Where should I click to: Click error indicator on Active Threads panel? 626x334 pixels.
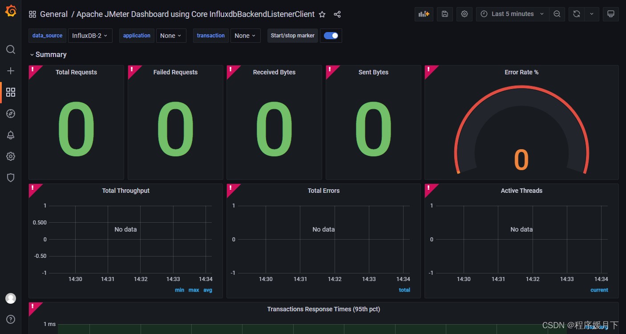[x=429, y=188]
